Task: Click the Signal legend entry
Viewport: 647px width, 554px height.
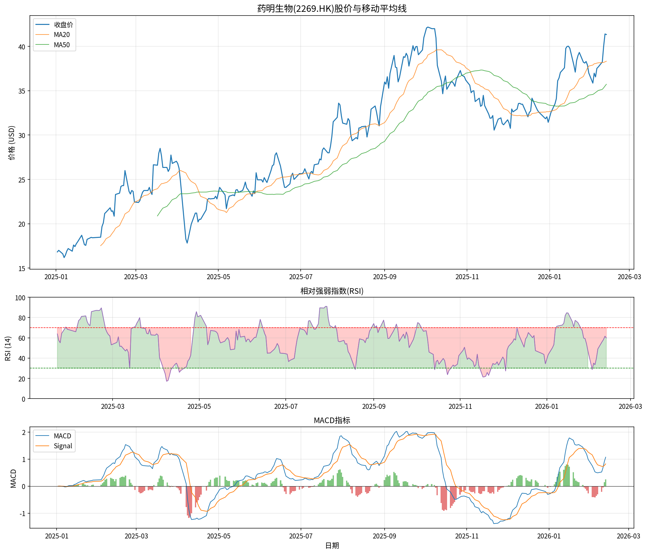Action: tap(63, 446)
